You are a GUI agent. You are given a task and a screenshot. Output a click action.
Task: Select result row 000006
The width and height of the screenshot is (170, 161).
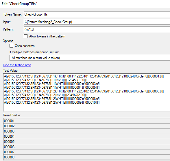(87, 147)
